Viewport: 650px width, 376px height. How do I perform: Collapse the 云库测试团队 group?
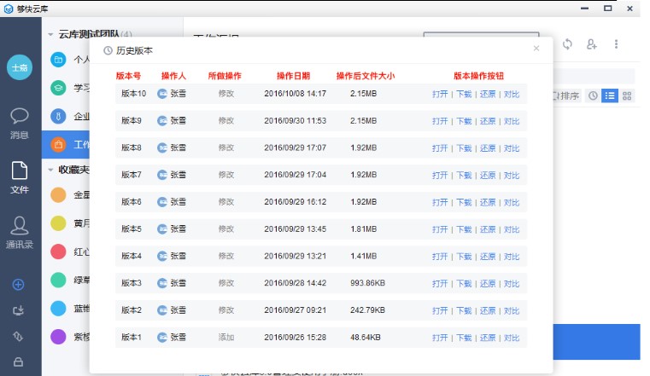coord(50,34)
